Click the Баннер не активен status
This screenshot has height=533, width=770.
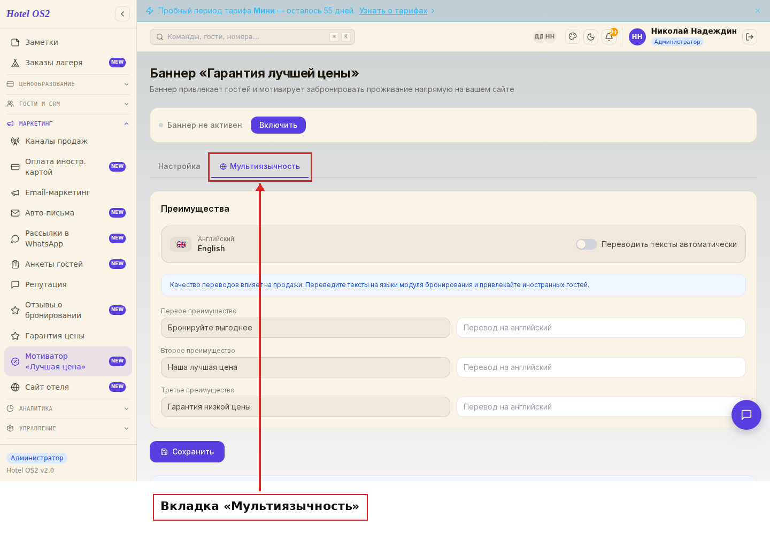pos(201,125)
